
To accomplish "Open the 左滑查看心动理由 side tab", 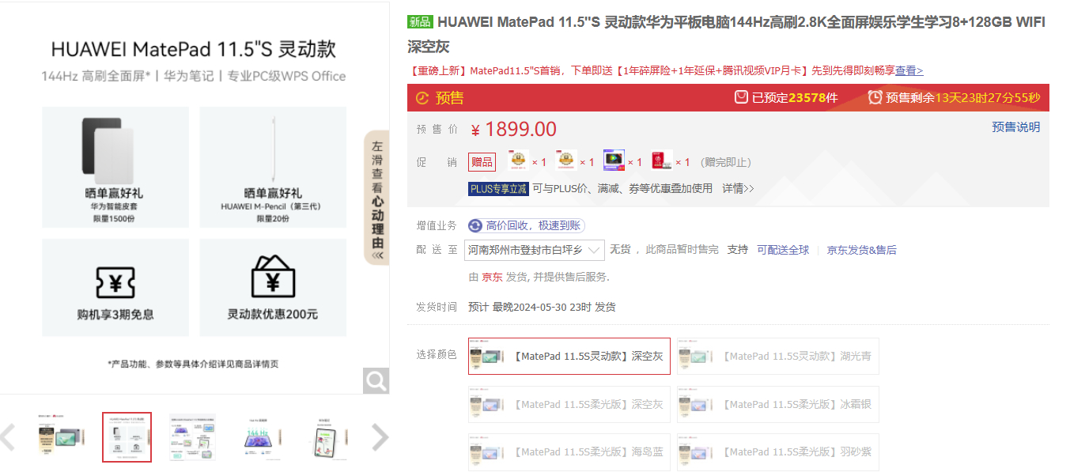I will [377, 197].
